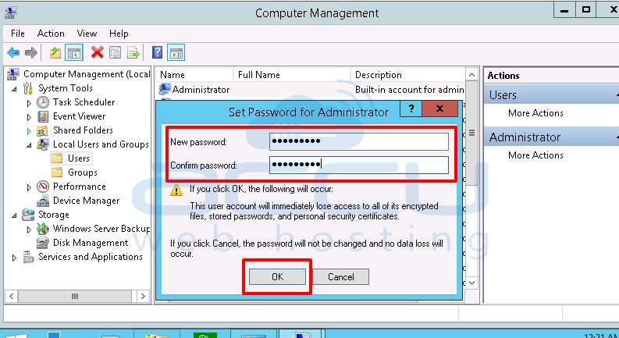Image resolution: width=619 pixels, height=338 pixels.
Task: Select Computer Management (Local) root node
Action: click(x=87, y=74)
